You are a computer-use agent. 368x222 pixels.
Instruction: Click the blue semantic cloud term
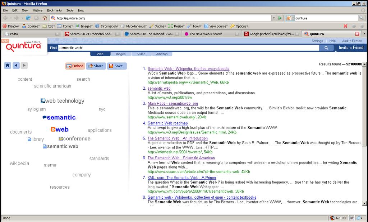click(59, 117)
